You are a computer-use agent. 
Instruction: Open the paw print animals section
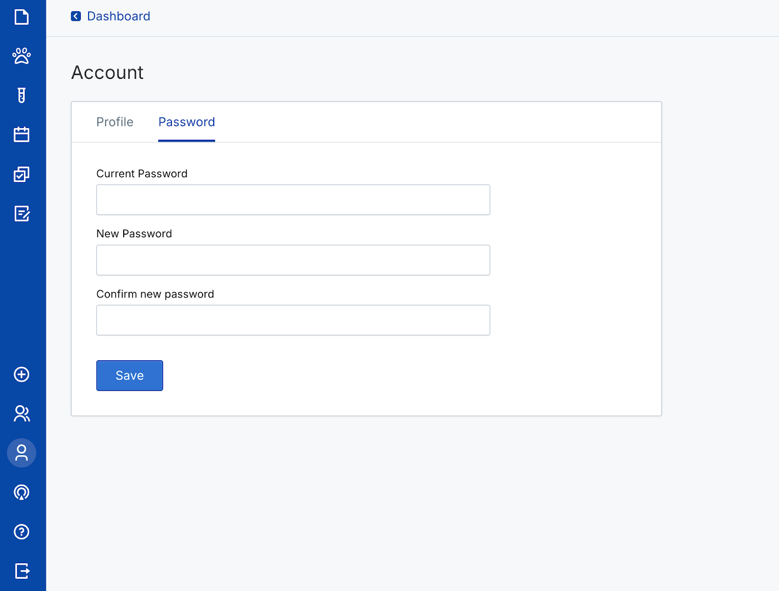tap(21, 56)
